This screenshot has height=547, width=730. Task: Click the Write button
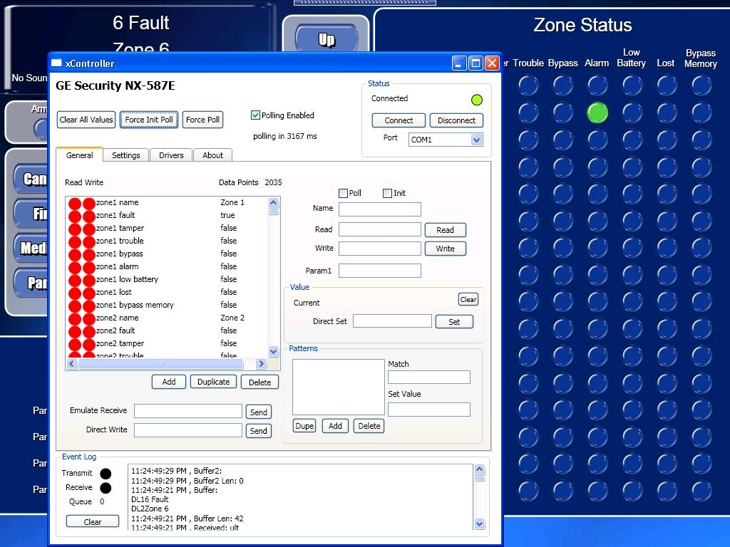point(445,249)
